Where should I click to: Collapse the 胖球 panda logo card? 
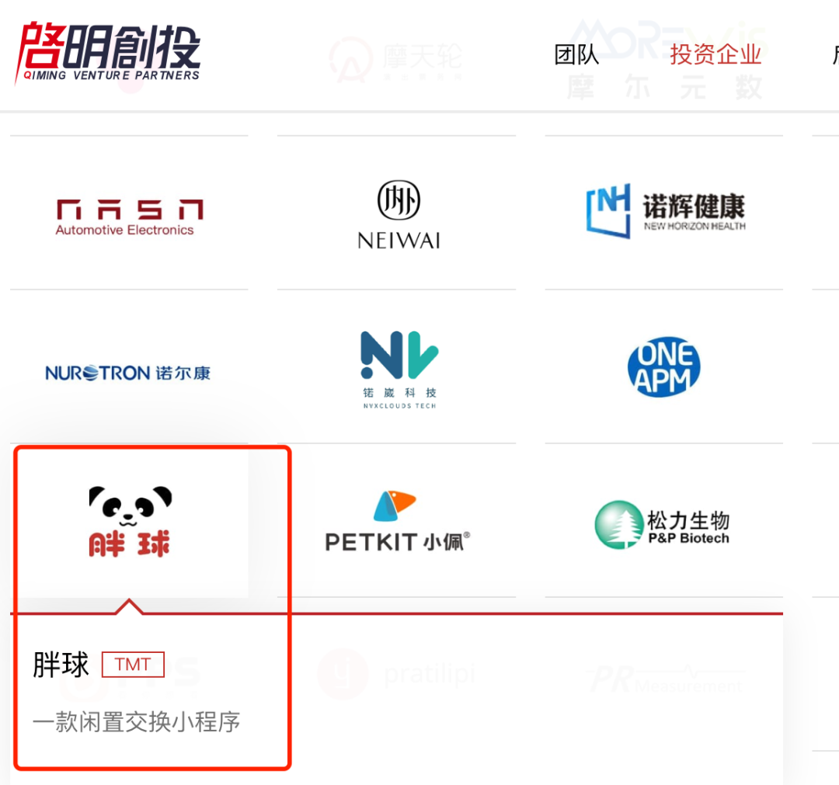coord(130,522)
